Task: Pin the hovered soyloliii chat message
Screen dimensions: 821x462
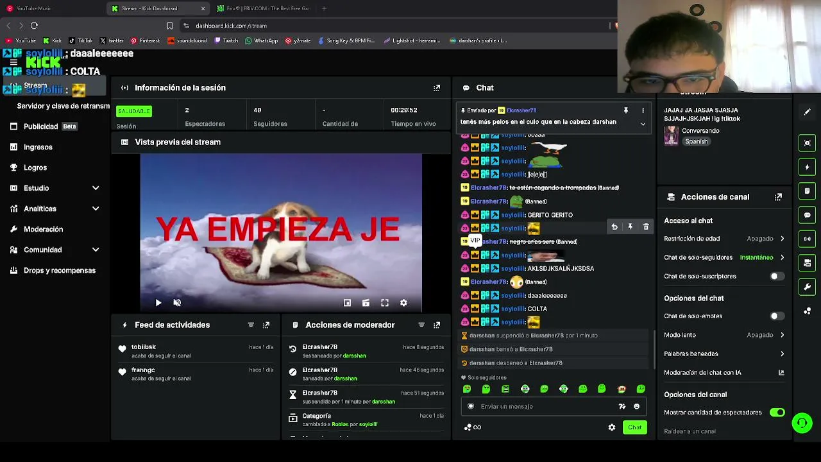Action: (x=630, y=227)
